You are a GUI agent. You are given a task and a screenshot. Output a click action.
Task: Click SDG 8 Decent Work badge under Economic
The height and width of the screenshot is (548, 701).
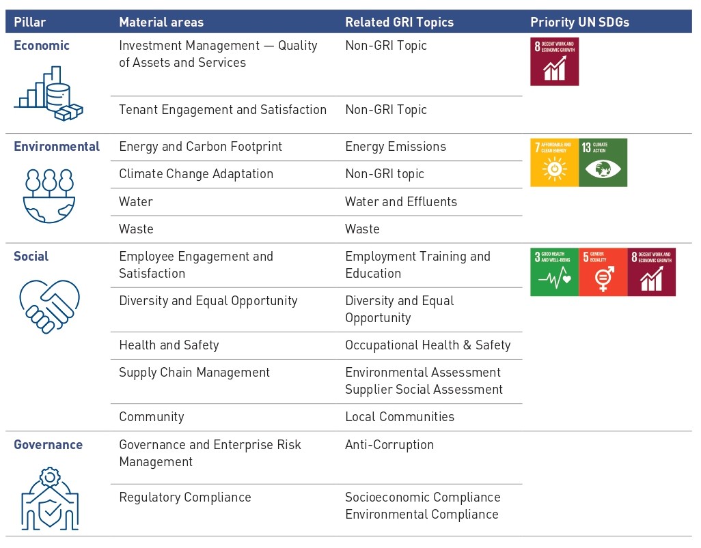554,61
